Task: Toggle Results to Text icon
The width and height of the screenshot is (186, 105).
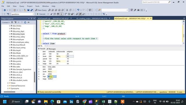Action: pyautogui.click(x=77, y=14)
